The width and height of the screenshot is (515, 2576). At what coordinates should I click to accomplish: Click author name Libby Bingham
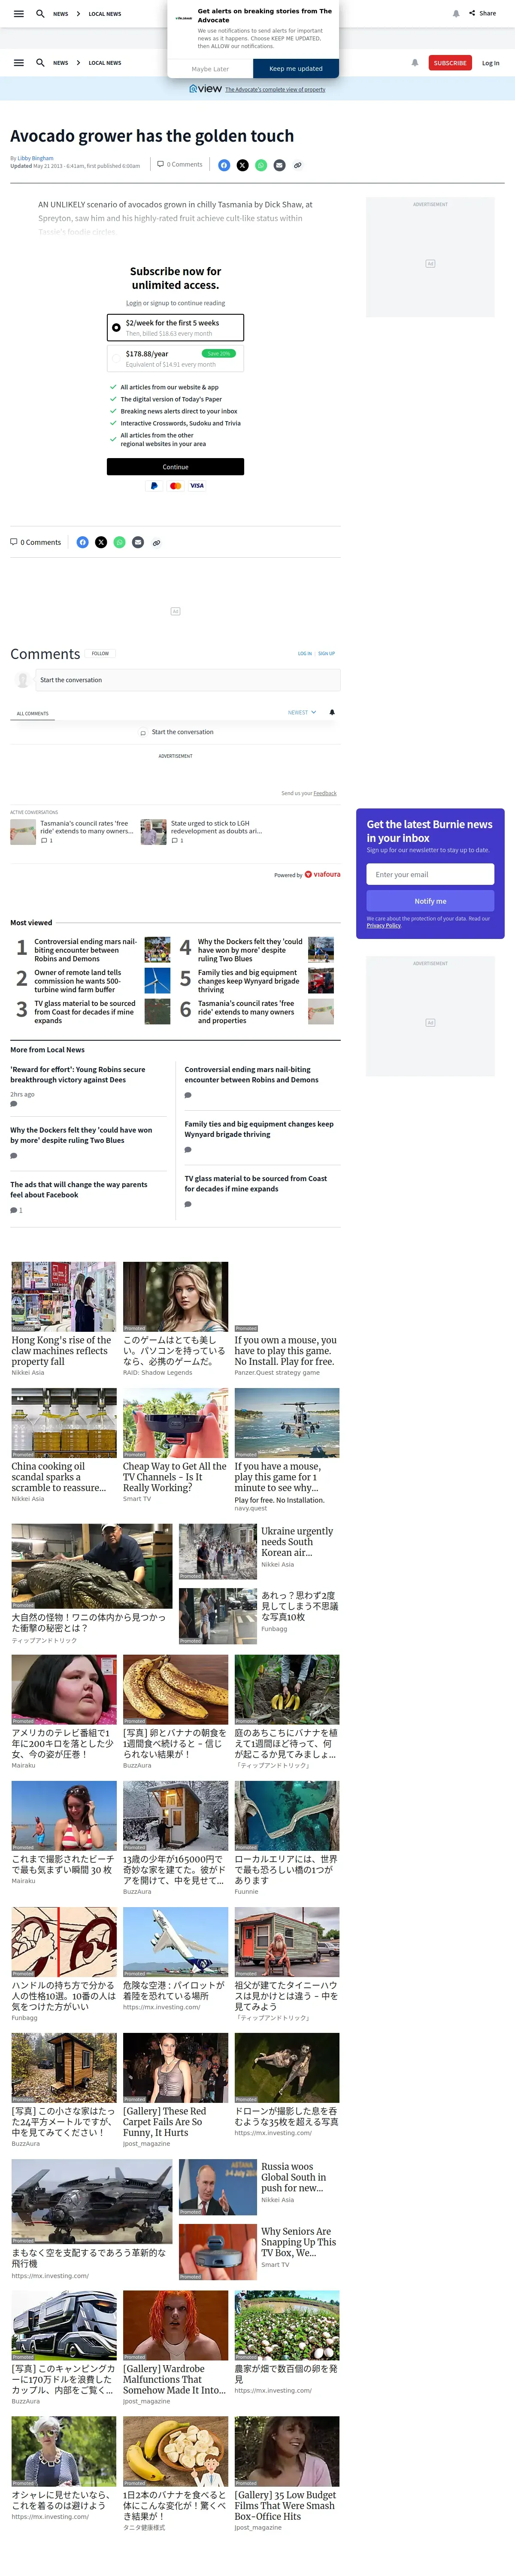tap(36, 158)
